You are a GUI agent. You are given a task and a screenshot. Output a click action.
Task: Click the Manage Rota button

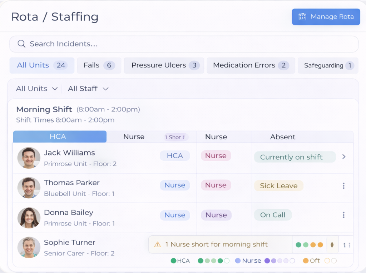pyautogui.click(x=326, y=17)
